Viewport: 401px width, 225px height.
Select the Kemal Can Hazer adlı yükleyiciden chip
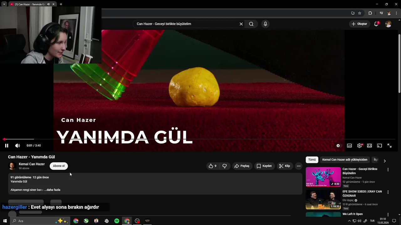tap(345, 160)
